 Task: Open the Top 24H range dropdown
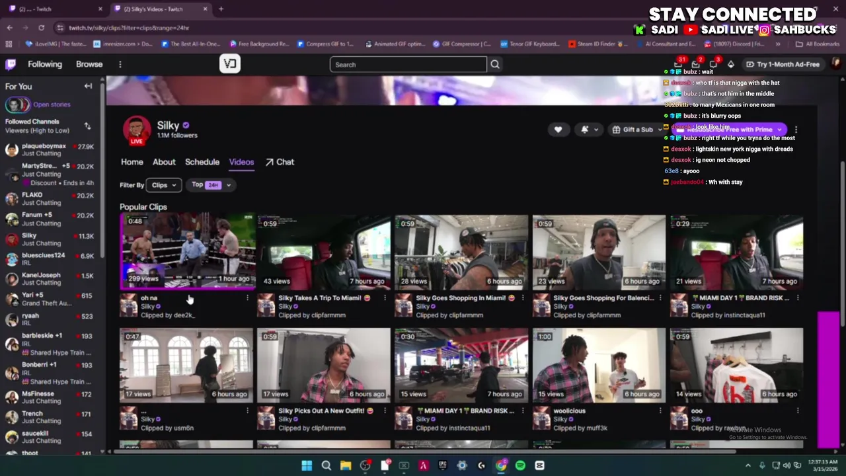(211, 185)
